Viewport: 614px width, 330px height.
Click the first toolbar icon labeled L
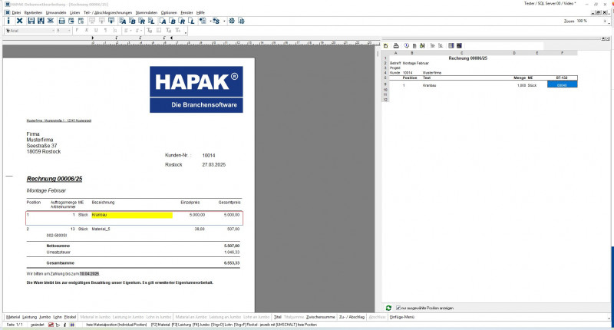coord(151,21)
